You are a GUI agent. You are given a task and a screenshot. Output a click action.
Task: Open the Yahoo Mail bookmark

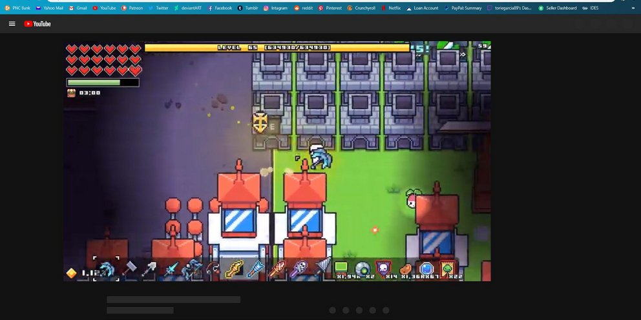pos(50,8)
